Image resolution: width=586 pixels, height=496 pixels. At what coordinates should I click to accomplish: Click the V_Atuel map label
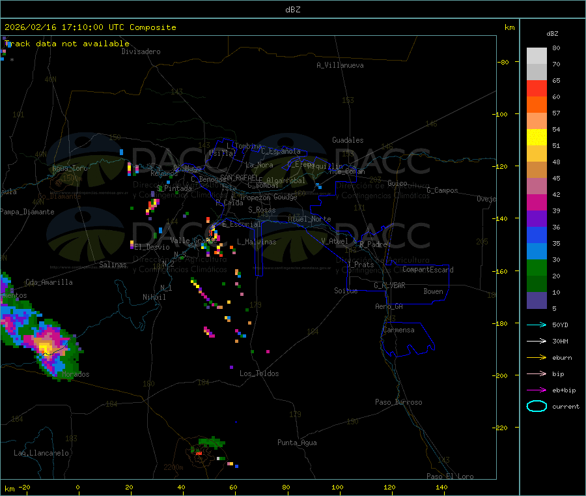click(x=334, y=241)
